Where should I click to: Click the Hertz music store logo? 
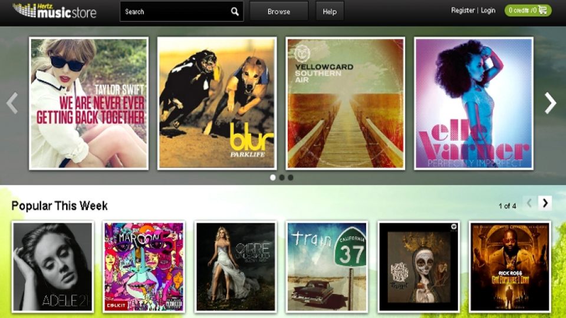point(54,11)
